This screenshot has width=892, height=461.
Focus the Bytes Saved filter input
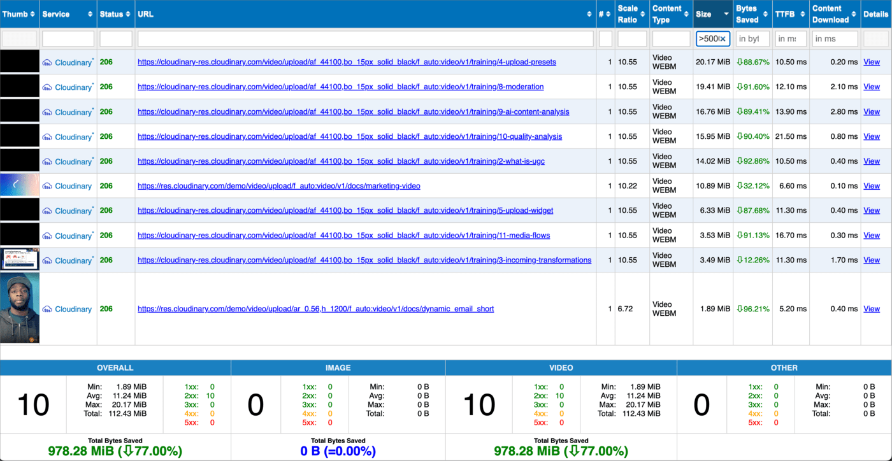click(x=752, y=39)
